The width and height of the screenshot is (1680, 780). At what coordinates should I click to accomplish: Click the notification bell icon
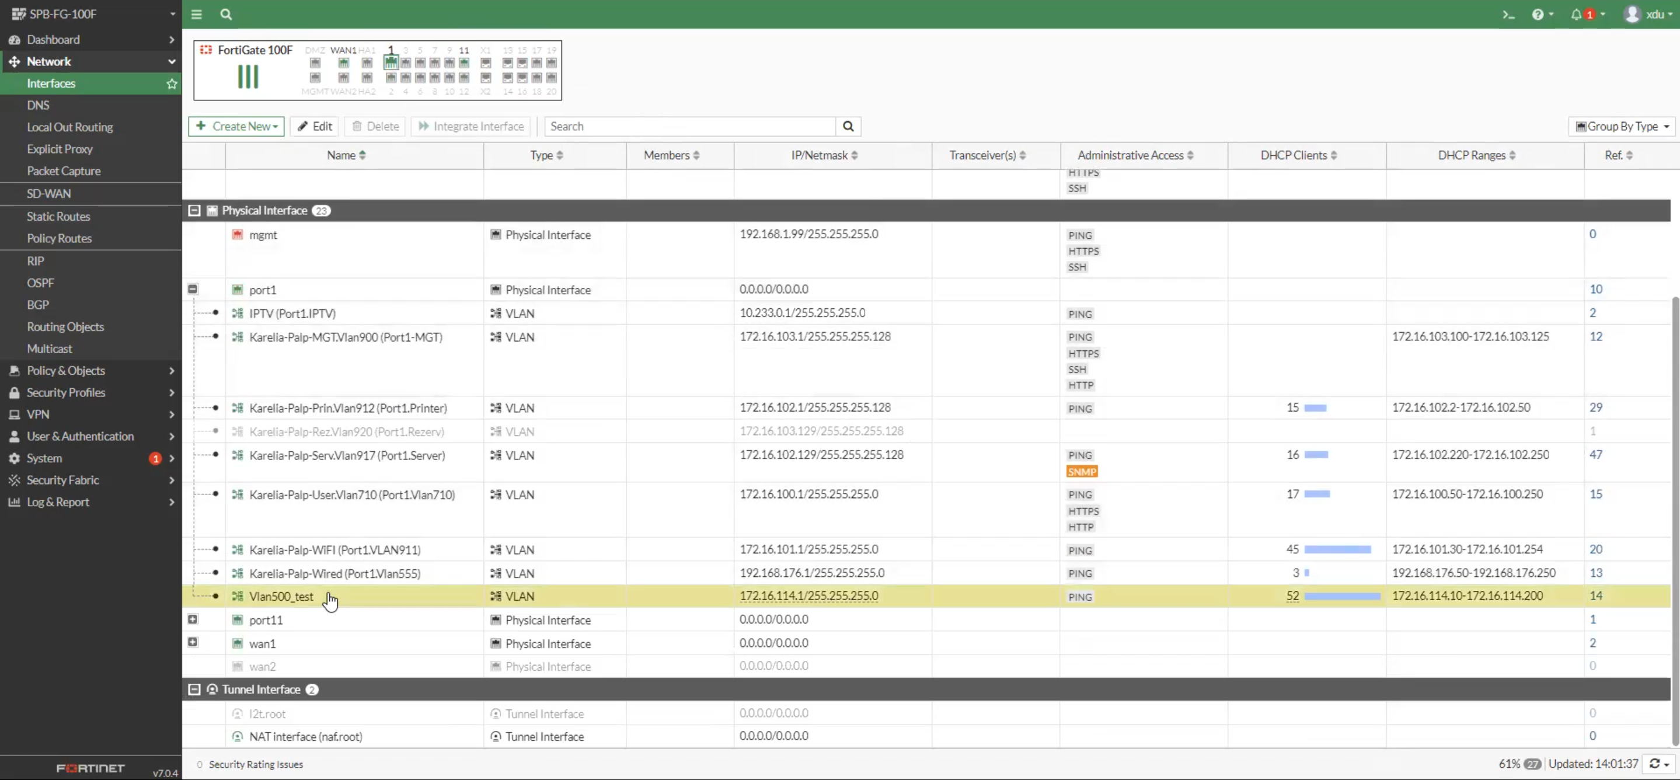(x=1576, y=15)
